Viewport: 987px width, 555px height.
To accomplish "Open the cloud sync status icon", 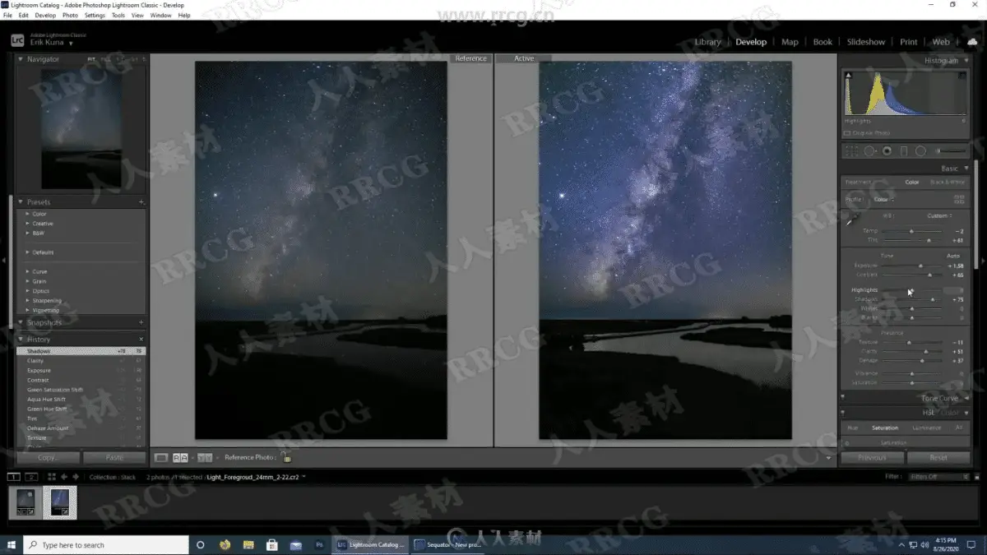I will (x=972, y=41).
